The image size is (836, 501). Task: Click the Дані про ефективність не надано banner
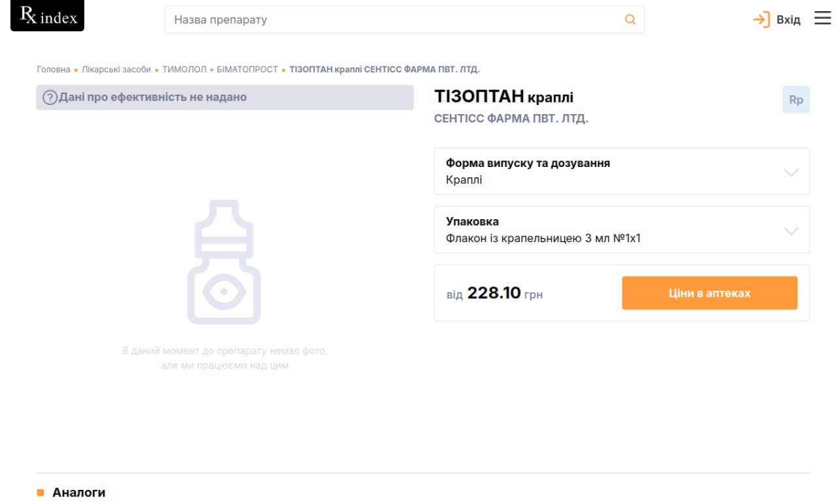pos(225,97)
